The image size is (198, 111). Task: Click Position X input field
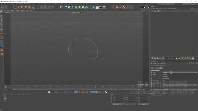tap(118, 97)
